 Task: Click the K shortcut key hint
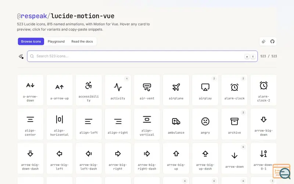[x=253, y=57]
